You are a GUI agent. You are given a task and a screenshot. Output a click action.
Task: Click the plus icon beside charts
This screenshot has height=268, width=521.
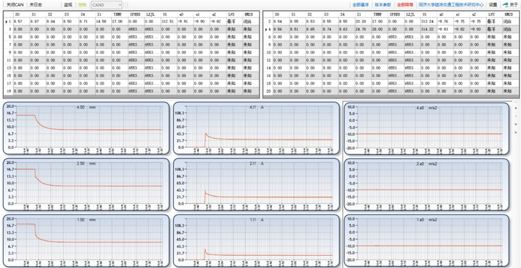pos(516,108)
